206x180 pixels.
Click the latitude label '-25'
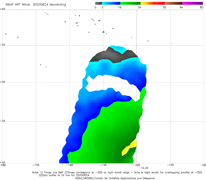(3, 45)
